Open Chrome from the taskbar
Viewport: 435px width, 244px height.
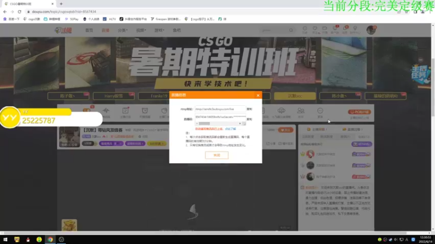tap(50, 240)
